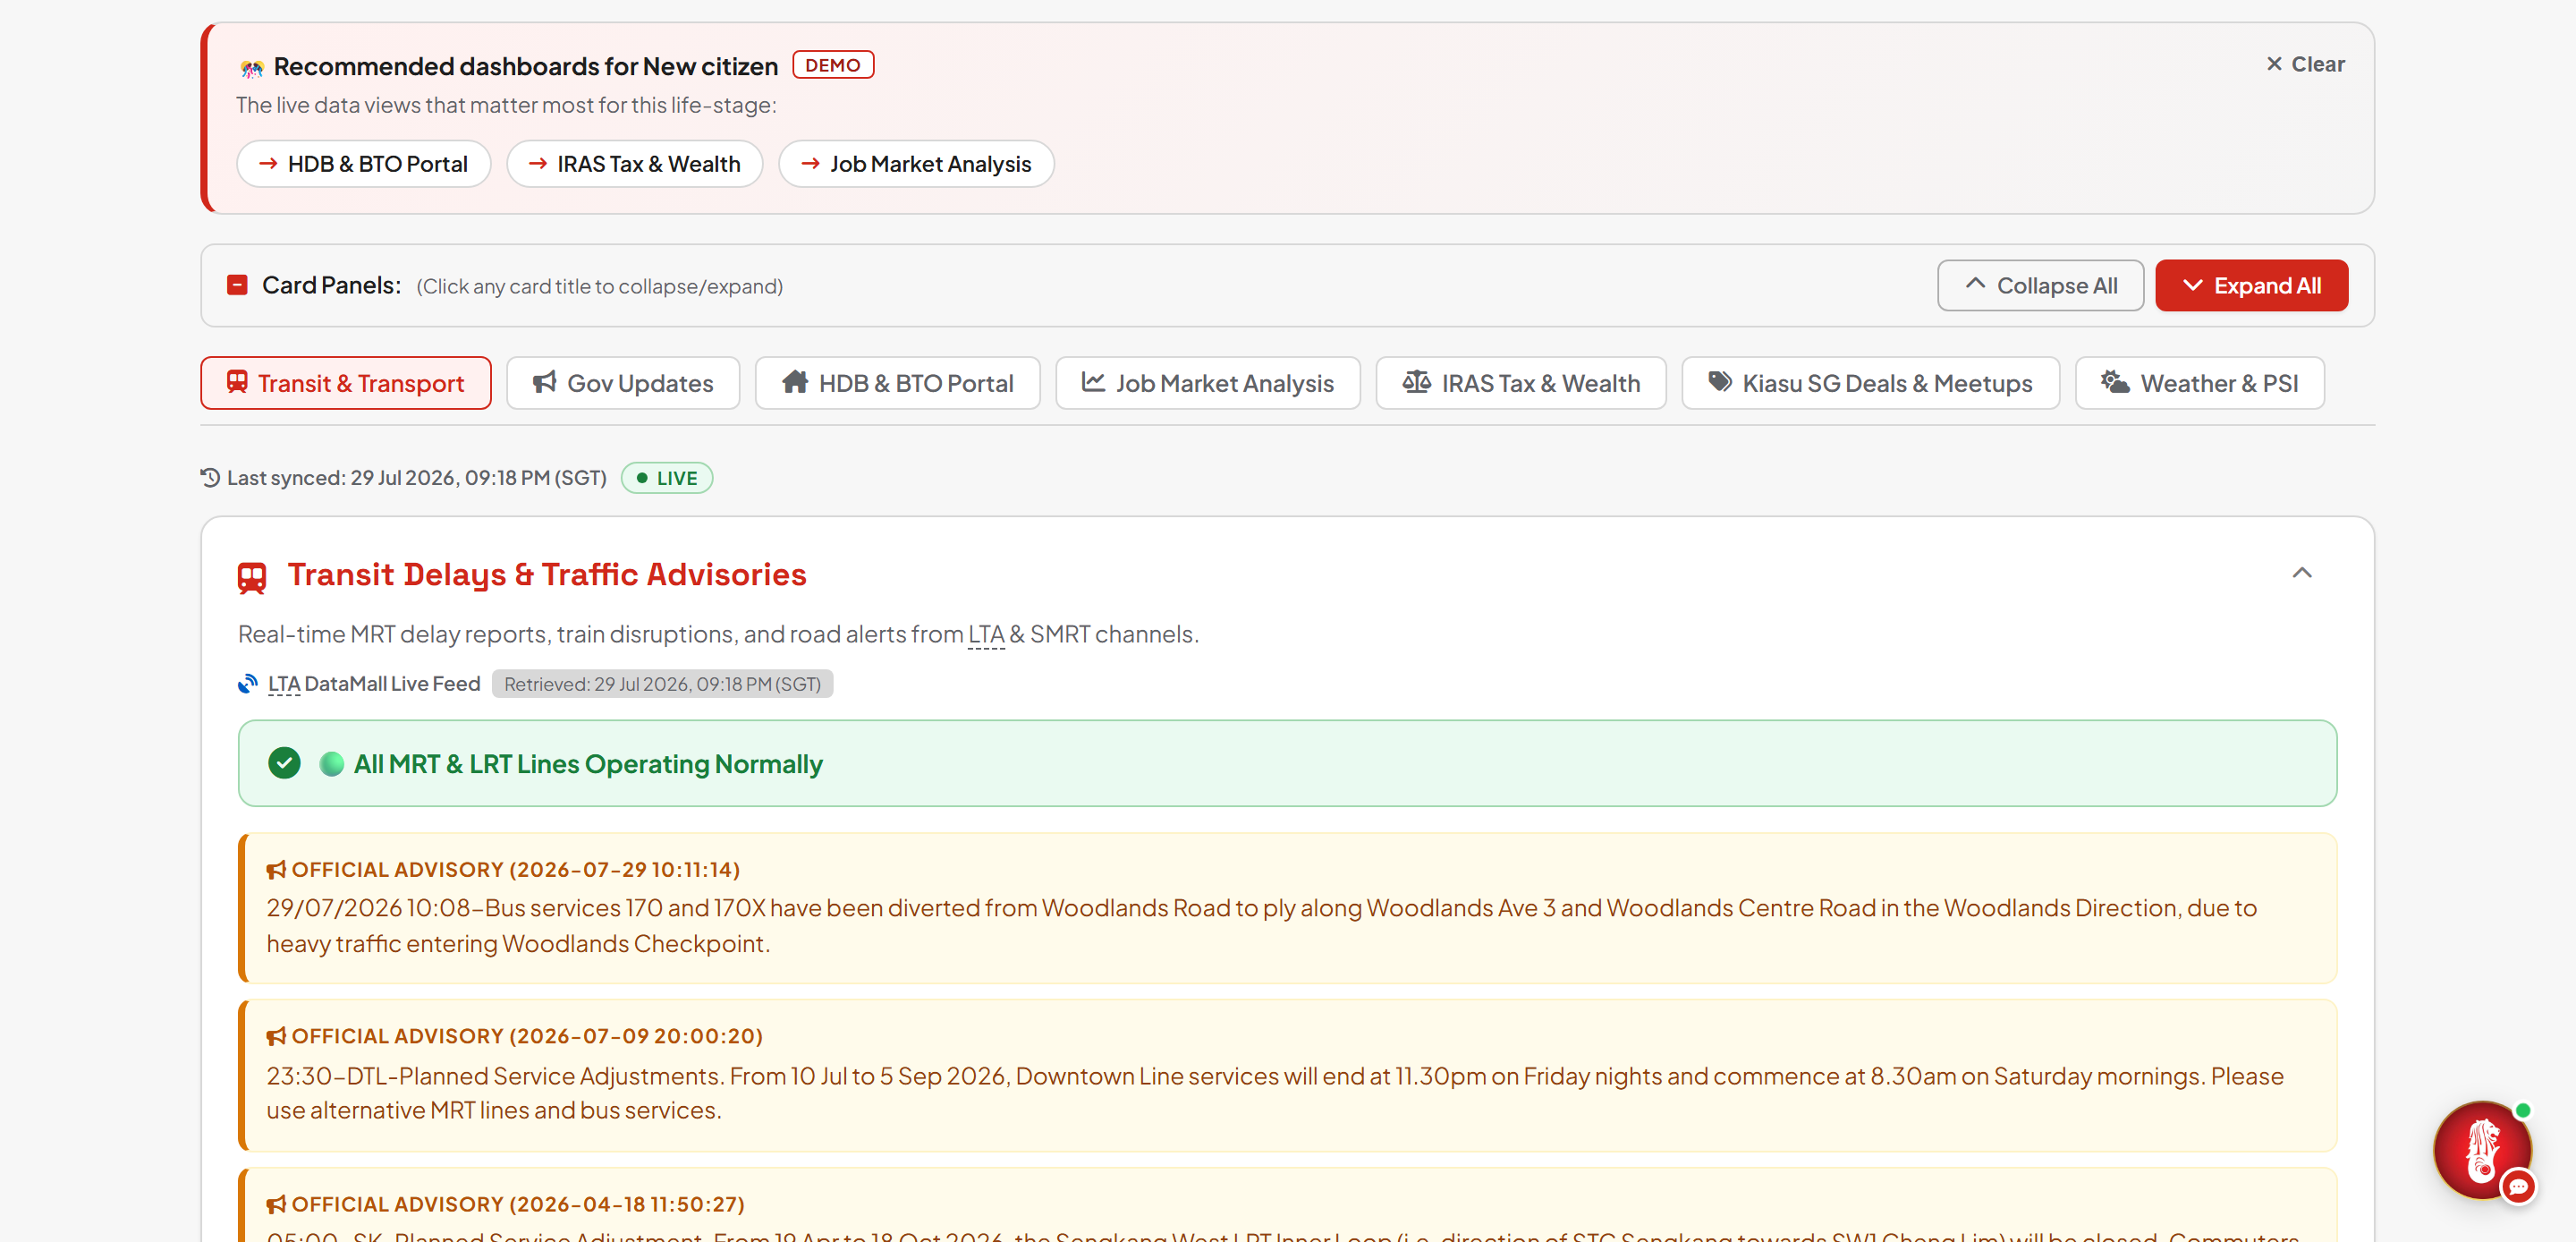Click the red minus icon before Card Panels
The image size is (2576, 1242).
tap(237, 285)
